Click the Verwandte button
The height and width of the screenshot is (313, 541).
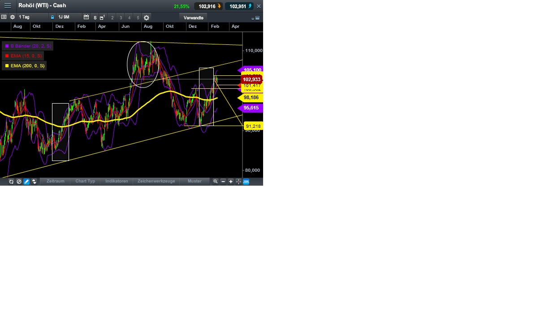(x=193, y=17)
